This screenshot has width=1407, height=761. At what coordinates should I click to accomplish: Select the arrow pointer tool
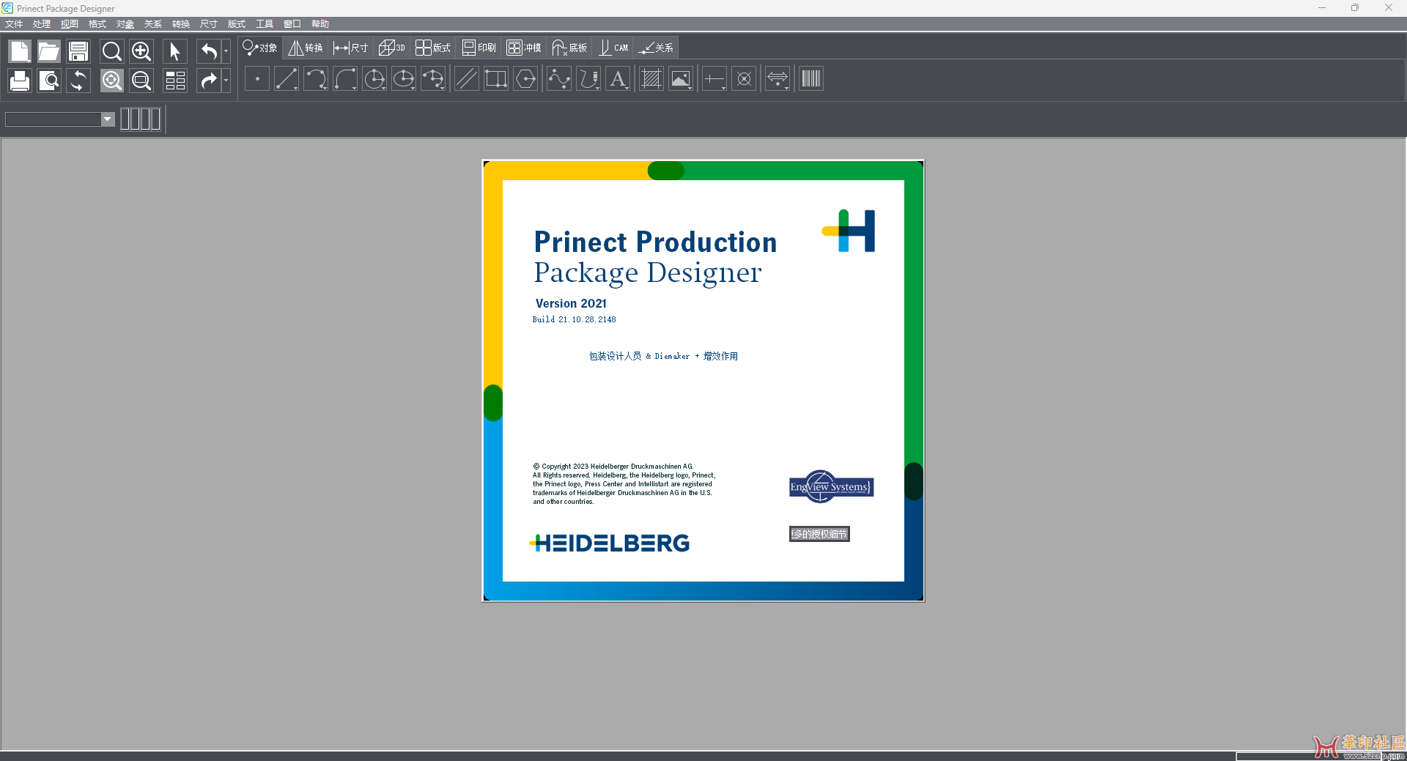[x=175, y=51]
